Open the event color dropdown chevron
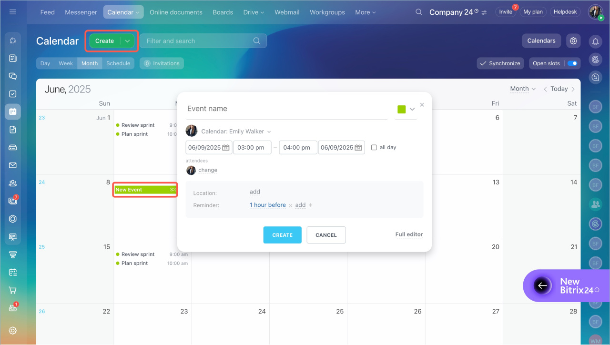The height and width of the screenshot is (345, 610). point(412,109)
